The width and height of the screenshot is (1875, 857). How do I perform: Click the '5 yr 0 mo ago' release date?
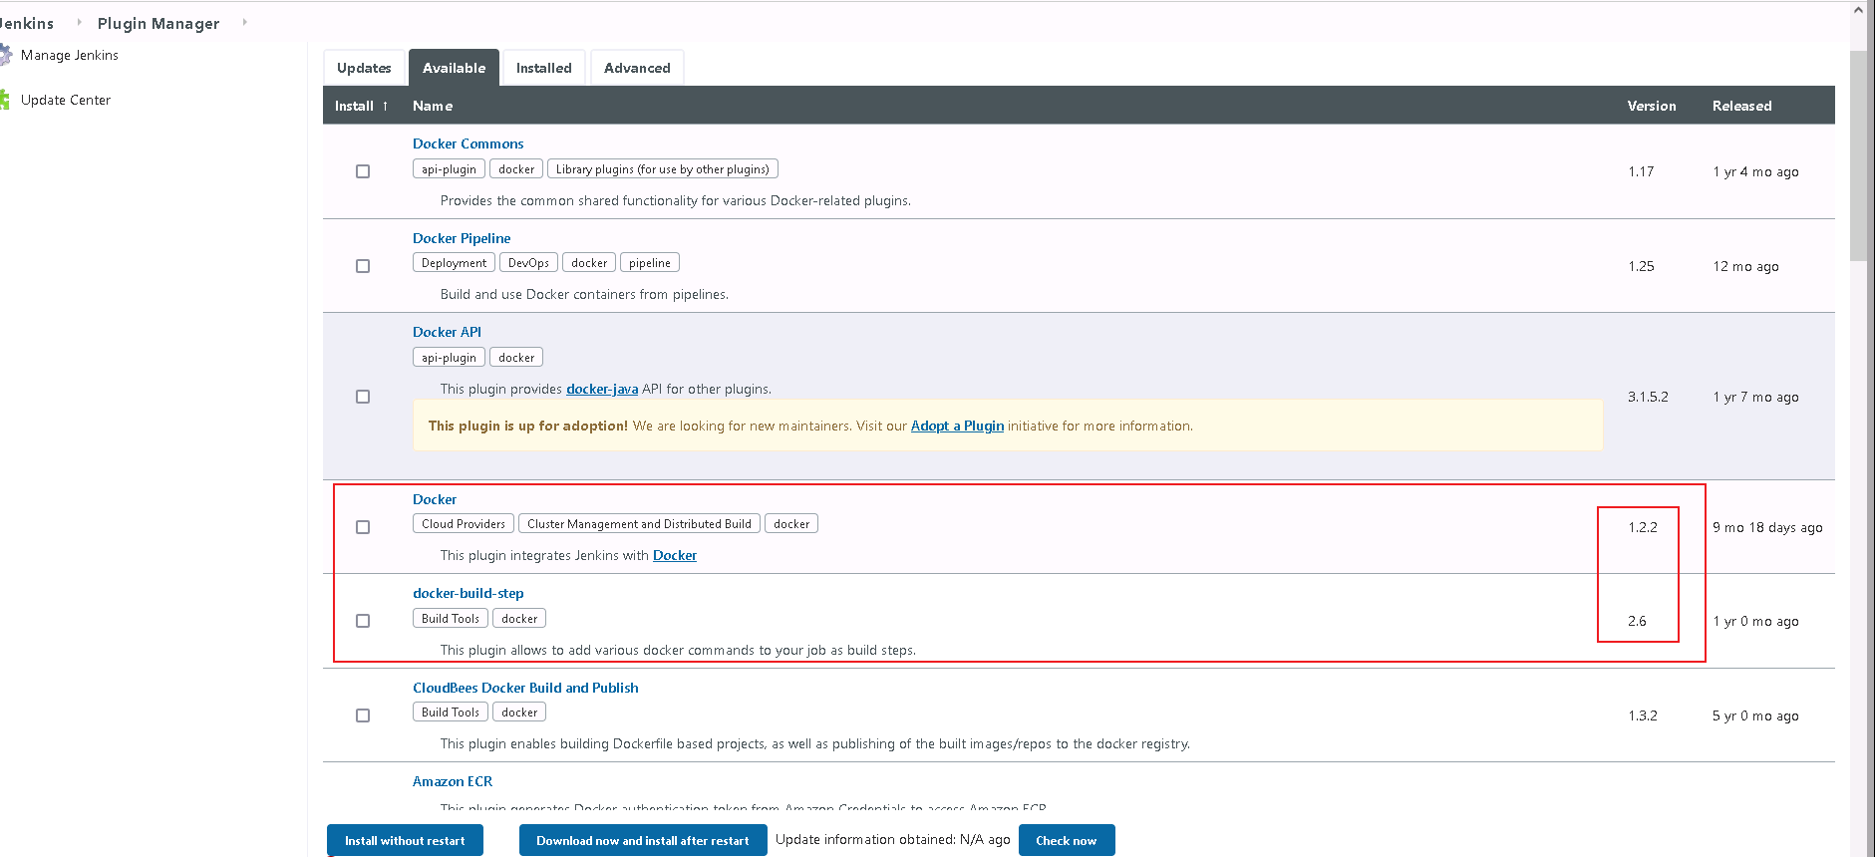coord(1755,715)
